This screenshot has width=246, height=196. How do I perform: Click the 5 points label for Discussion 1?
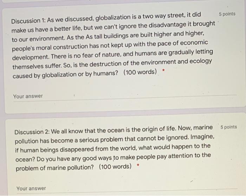pyautogui.click(x=227, y=14)
